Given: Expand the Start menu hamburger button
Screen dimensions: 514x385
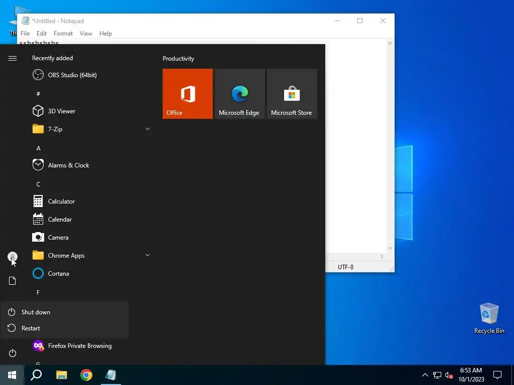Looking at the screenshot, I should click(13, 58).
